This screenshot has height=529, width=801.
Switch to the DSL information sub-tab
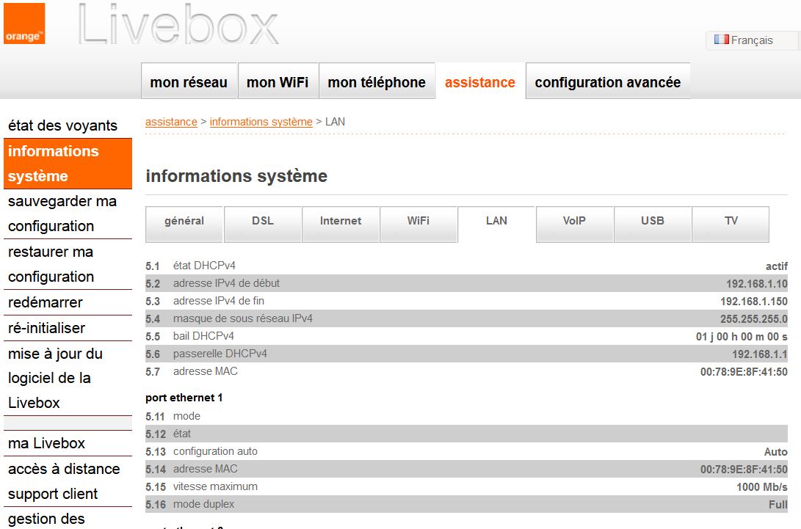262,221
